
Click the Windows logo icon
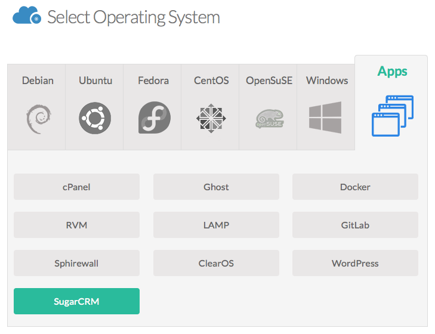coord(325,117)
